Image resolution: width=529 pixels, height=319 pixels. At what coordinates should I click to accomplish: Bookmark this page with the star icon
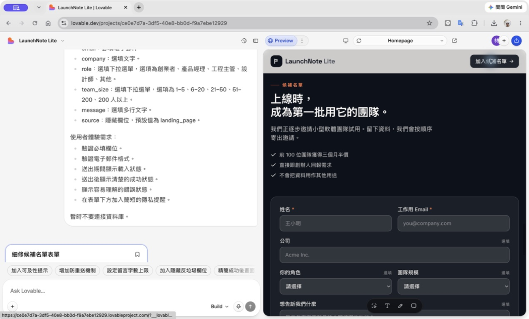pos(429,23)
